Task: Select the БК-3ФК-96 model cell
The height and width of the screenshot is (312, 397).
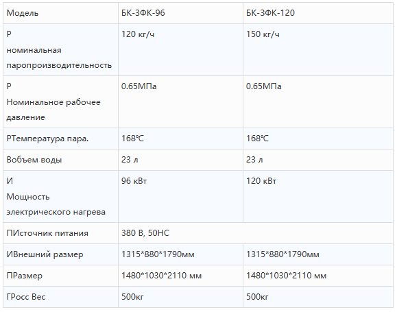Action: 180,13
